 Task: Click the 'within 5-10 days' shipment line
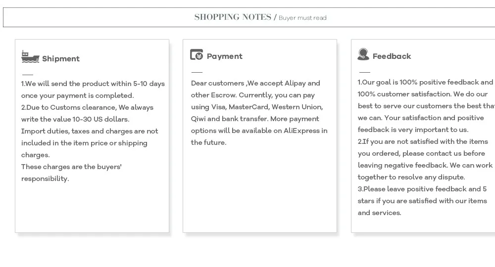(93, 84)
